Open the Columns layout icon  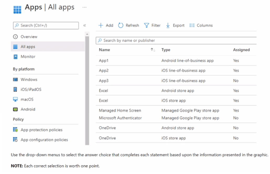coord(192,25)
